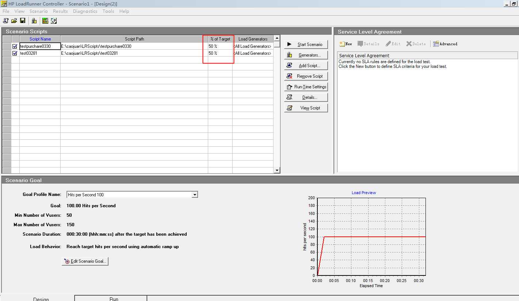Open Run-Time Settings
This screenshot has width=519, height=301.
(x=306, y=87)
